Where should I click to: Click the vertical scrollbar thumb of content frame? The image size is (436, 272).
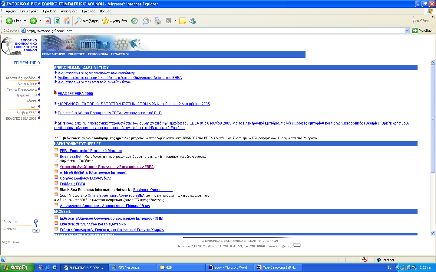coord(433,118)
